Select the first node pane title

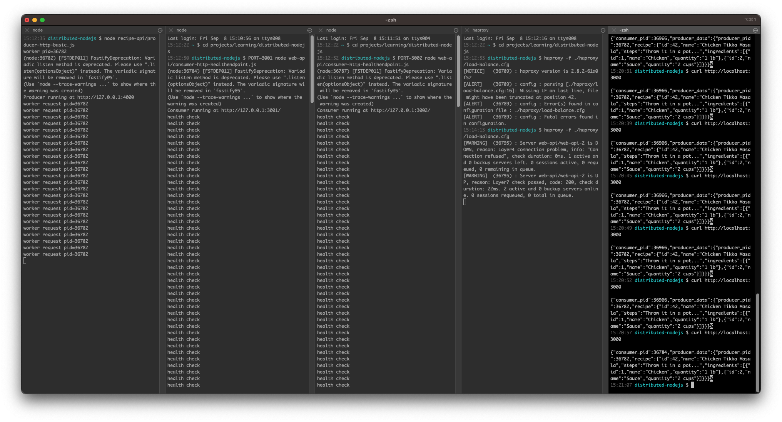38,30
